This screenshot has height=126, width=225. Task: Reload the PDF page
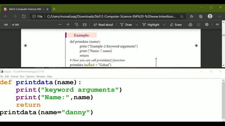[24, 16]
